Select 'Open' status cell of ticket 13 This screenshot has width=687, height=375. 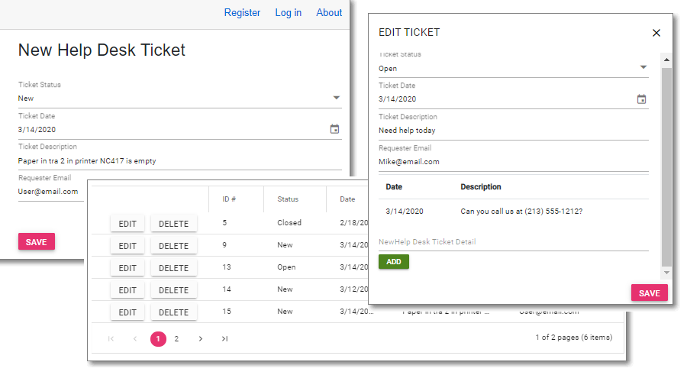pos(286,267)
